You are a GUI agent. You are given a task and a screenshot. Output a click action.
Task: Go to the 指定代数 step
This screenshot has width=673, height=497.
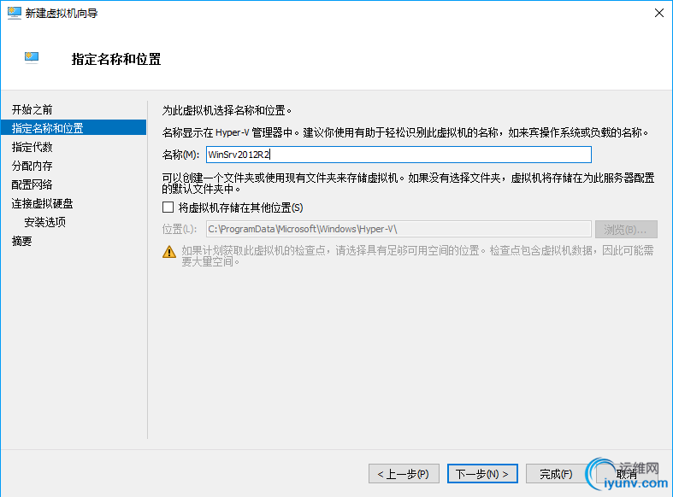[32, 147]
